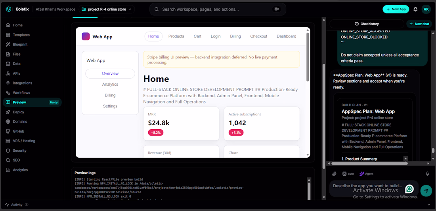
Task: Switch to Cart tab in preview
Action: 197,36
